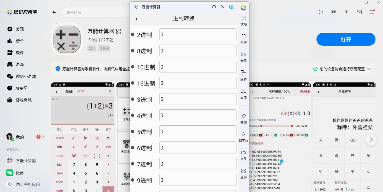
Task: Select 8进制 radio bullet
Action: [x=132, y=50]
